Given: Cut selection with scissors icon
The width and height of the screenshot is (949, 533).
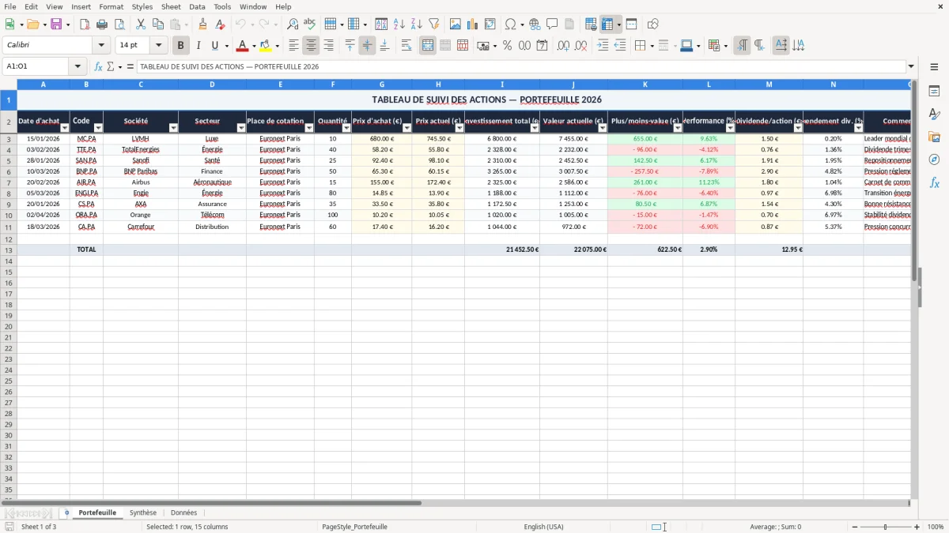Looking at the screenshot, I should point(141,24).
